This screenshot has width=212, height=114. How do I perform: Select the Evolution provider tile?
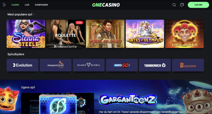click(23, 65)
